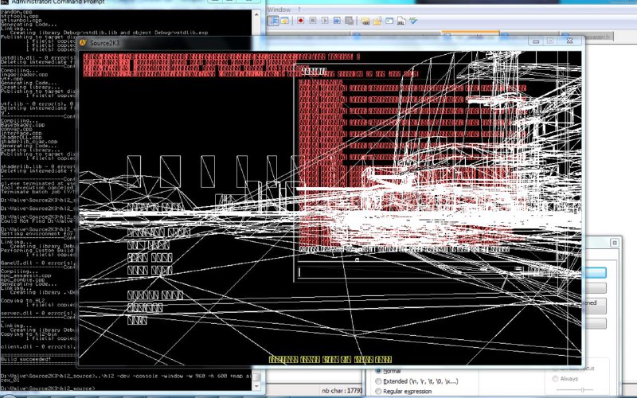This screenshot has width=637, height=398.
Task: Select the Normal search mode radio
Action: (378, 371)
